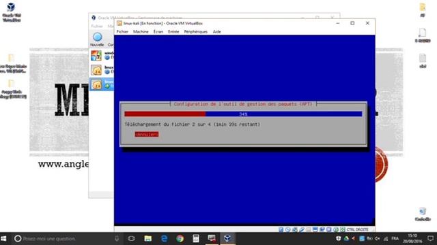This screenshot has width=437, height=245.
Task: Open Fichier menu in the VirtualBox Manager window
Action: pos(97,26)
